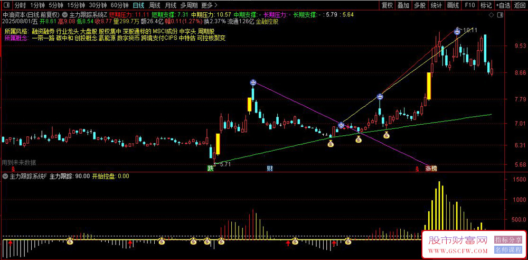The image size is (528, 260).
Task: Click the diamond icon at chart top right
Action: click(492, 15)
